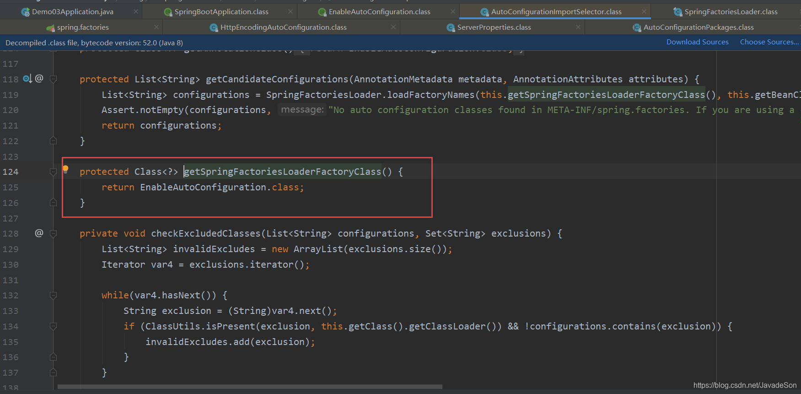The width and height of the screenshot is (801, 394).
Task: Click checkExcludedClasses method name
Action: click(x=206, y=233)
